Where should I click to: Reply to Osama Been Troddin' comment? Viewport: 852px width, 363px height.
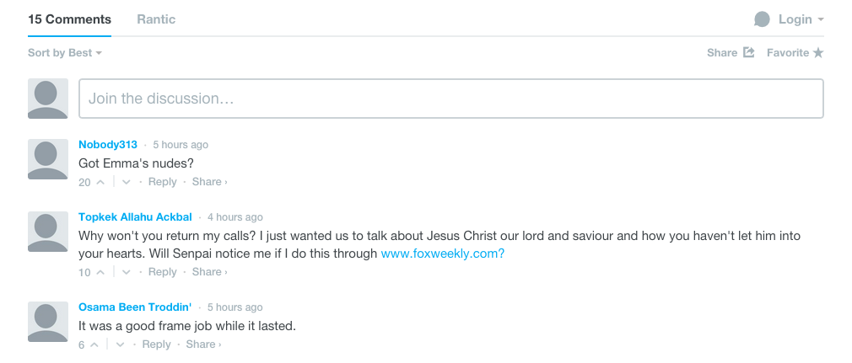157,344
